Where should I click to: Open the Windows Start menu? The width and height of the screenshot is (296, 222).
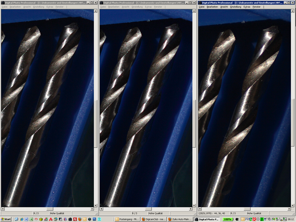click(x=6, y=220)
